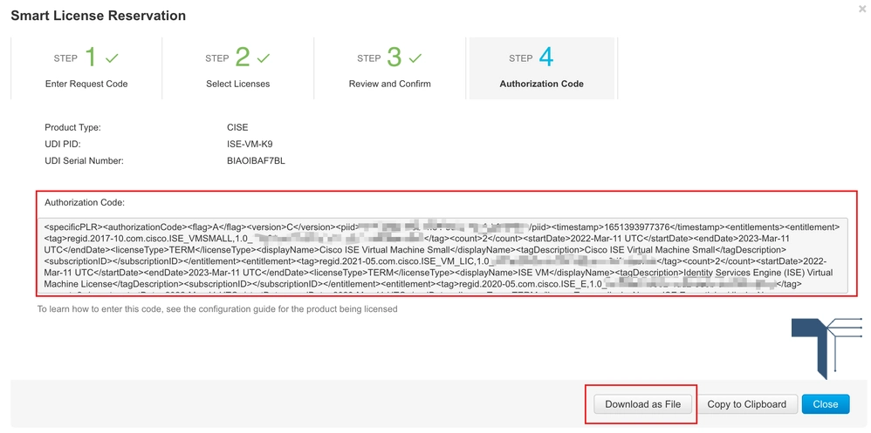Go to Step 3 Review and Confirm
871x433 pixels.
(389, 68)
